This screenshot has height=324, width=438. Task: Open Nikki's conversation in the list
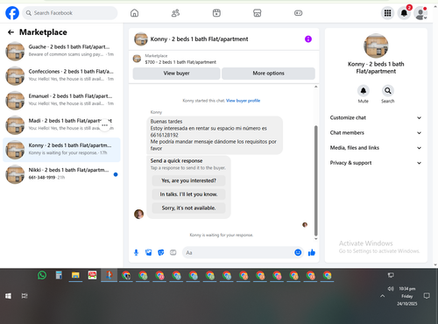tap(61, 174)
